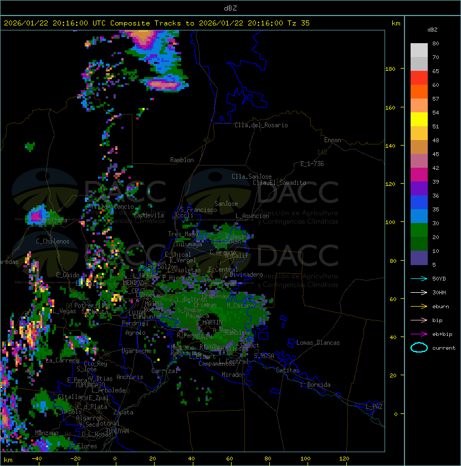This screenshot has height=466, width=461.
Task: Click the 'Divisadero' map label
Action: [x=247, y=275]
